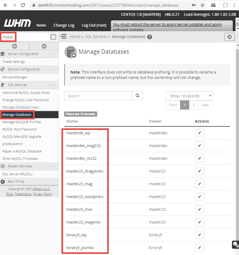Open cPanel, L.L.C. link
This screenshot has width=239, height=255.
pyautogui.click(x=41, y=189)
